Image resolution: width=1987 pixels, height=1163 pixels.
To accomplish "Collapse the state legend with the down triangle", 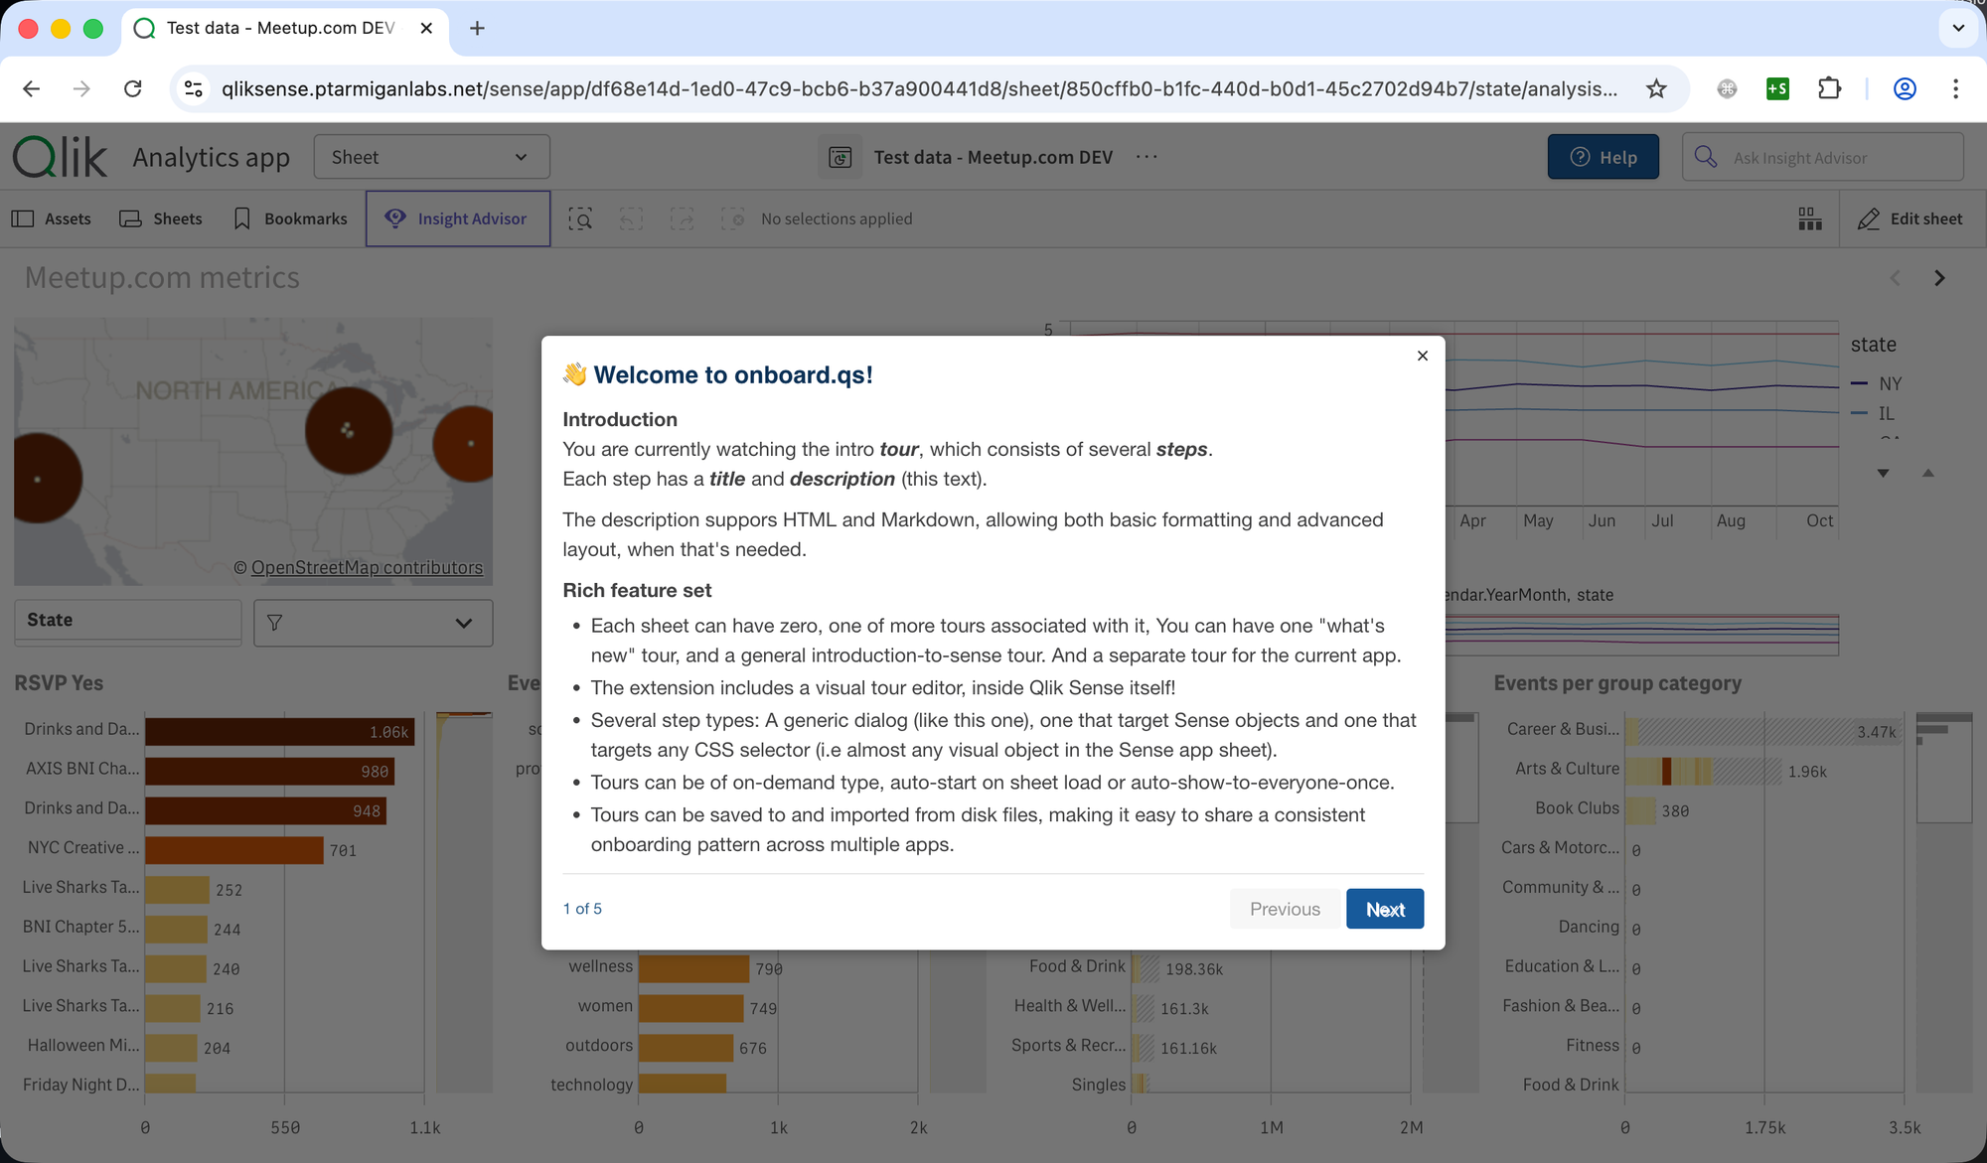I will pos(1884,474).
